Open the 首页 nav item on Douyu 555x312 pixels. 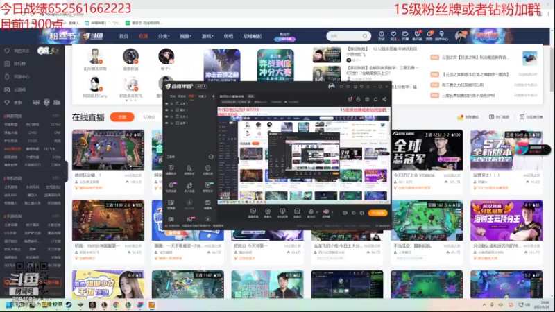123,36
